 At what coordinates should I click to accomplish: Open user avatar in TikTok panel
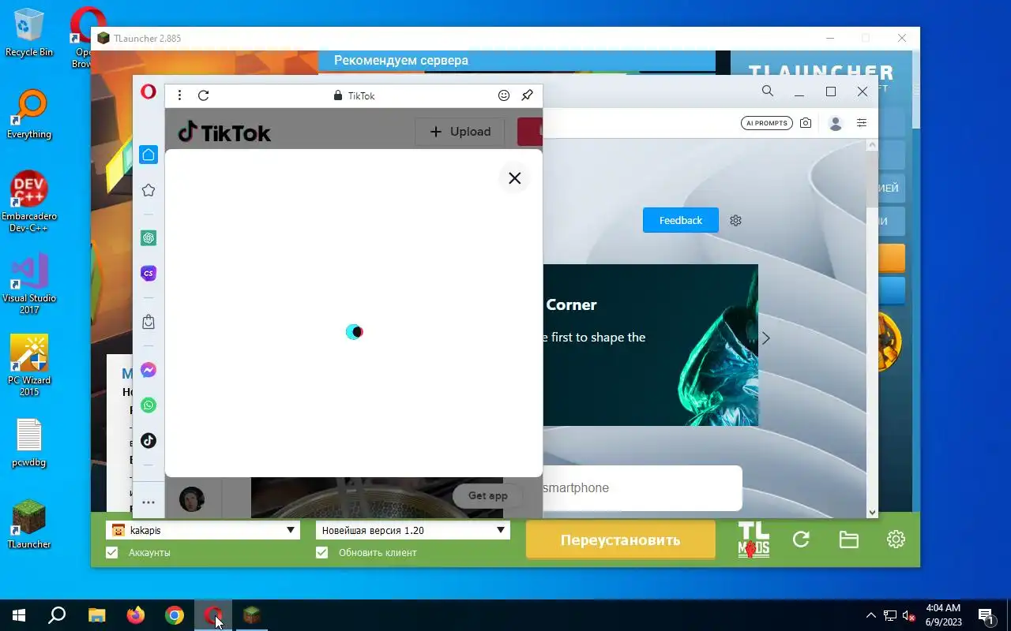[192, 499]
